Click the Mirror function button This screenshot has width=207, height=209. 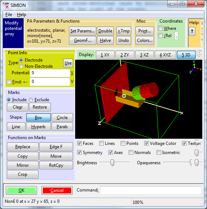[23, 165]
